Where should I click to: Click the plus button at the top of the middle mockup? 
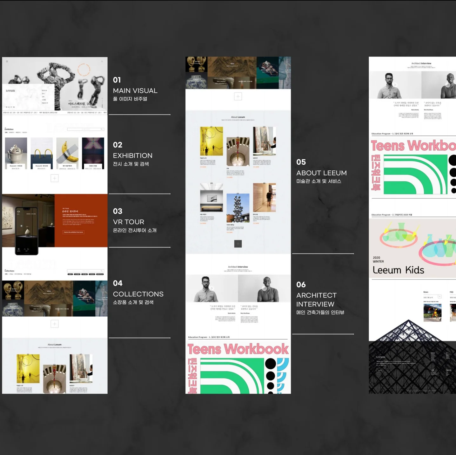pyautogui.click(x=238, y=96)
